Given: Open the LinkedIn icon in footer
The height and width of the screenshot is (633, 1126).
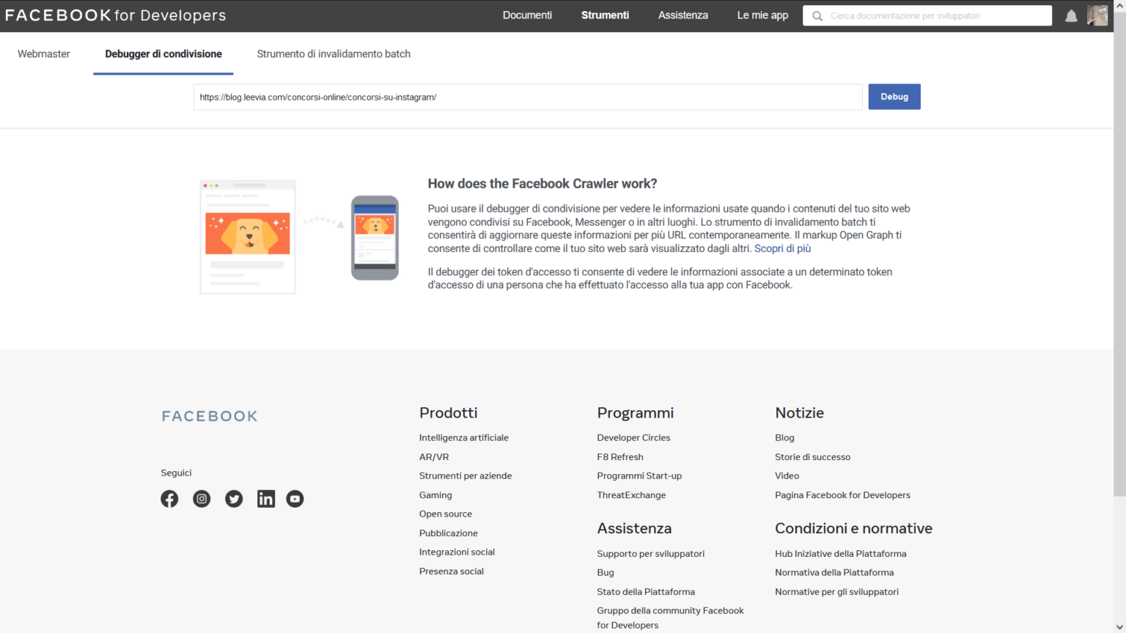Looking at the screenshot, I should coord(266,499).
